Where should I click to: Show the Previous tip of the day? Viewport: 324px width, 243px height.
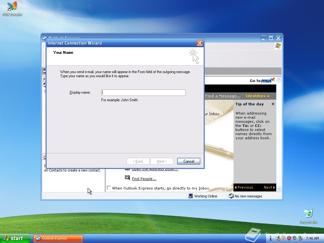(244, 187)
